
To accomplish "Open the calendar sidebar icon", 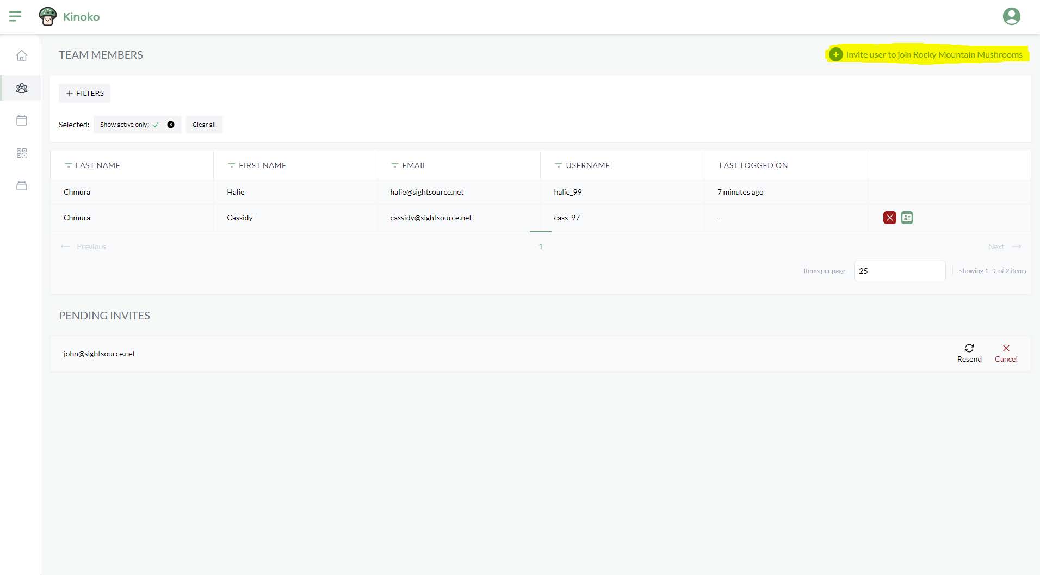I will pos(22,120).
